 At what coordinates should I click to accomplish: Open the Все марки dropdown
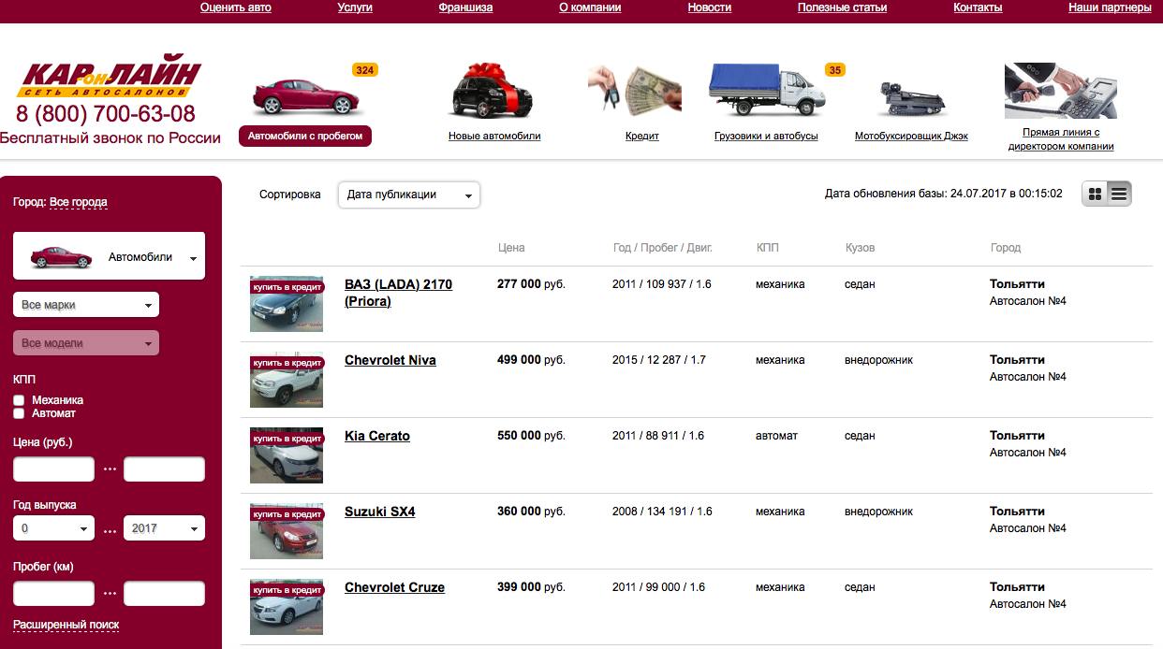[86, 305]
